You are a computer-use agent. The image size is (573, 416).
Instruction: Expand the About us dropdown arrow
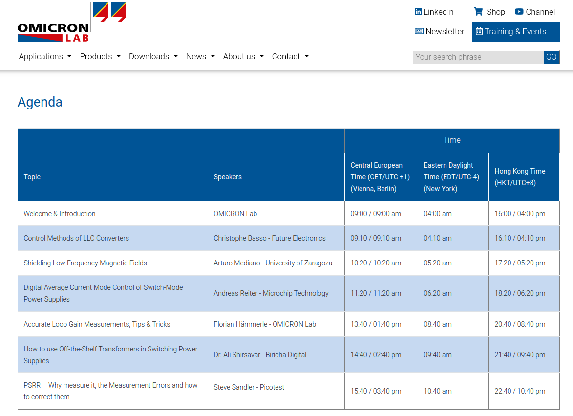(x=262, y=56)
